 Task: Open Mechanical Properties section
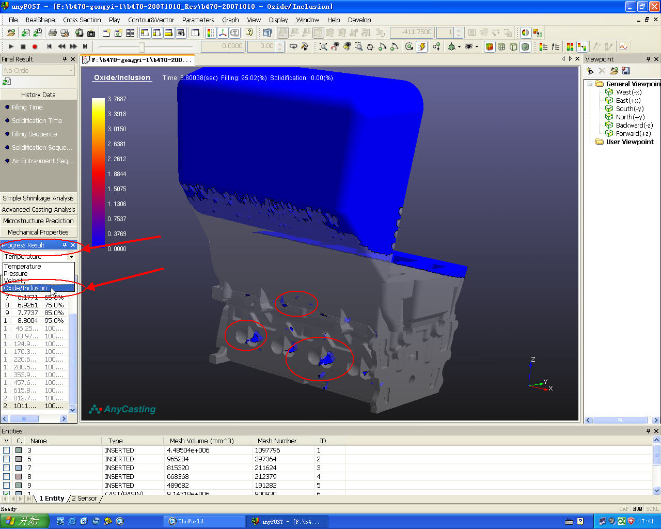pyautogui.click(x=38, y=232)
